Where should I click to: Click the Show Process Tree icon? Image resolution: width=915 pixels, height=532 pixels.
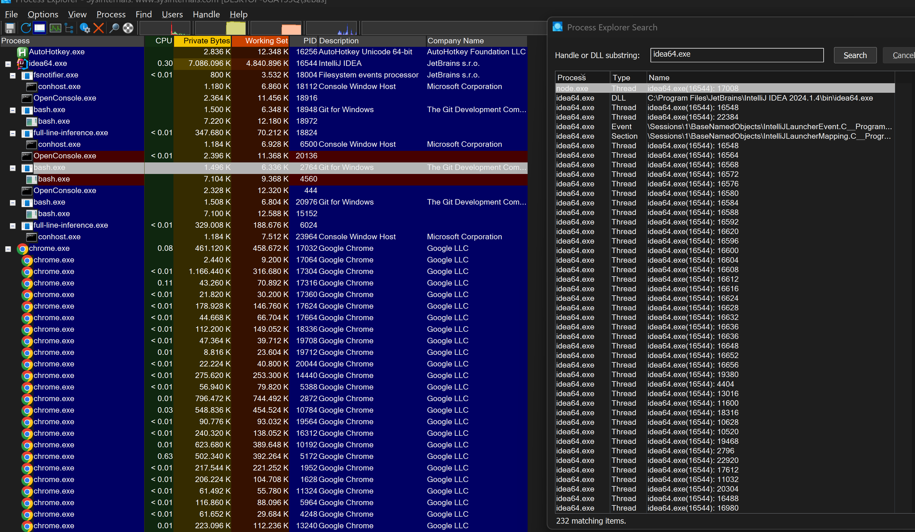click(69, 28)
